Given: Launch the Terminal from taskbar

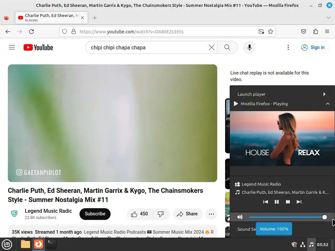Looking at the screenshot, I should (51, 244).
